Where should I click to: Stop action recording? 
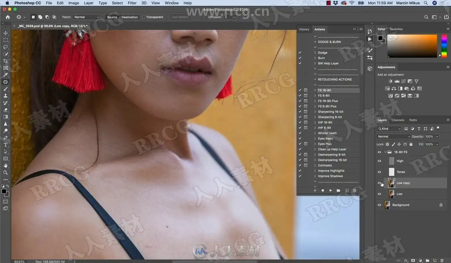(315, 190)
